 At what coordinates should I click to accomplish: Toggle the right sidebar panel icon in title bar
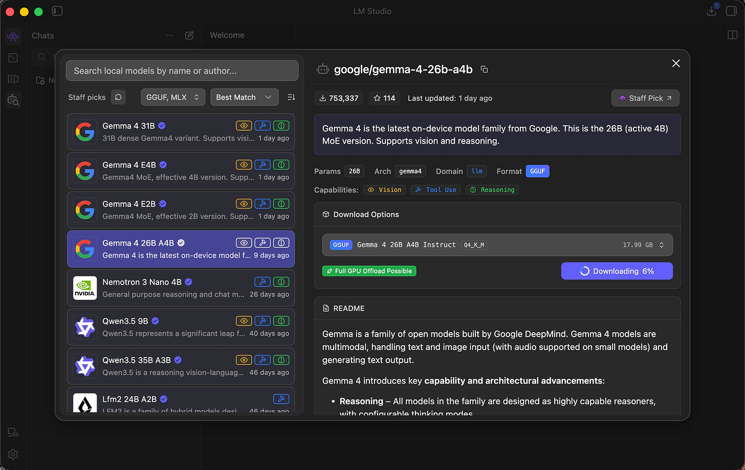[x=731, y=11]
